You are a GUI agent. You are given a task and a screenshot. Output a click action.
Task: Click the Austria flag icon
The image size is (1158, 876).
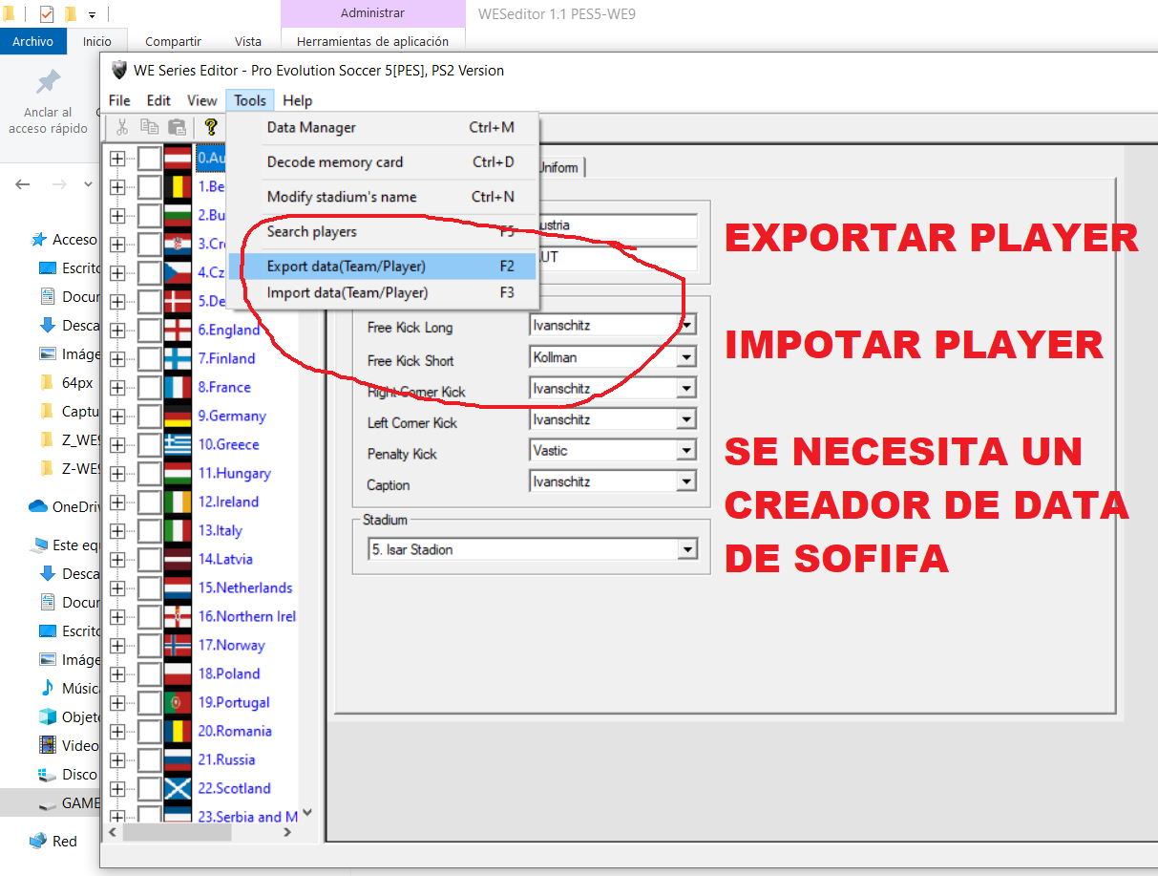pyautogui.click(x=178, y=158)
